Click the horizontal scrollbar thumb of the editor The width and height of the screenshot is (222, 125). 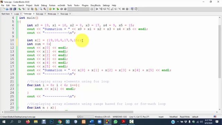pos(69,112)
